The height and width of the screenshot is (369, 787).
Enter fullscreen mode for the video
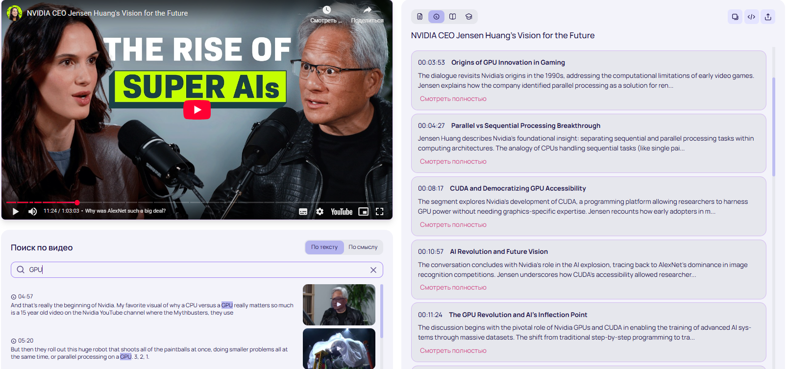[379, 212]
